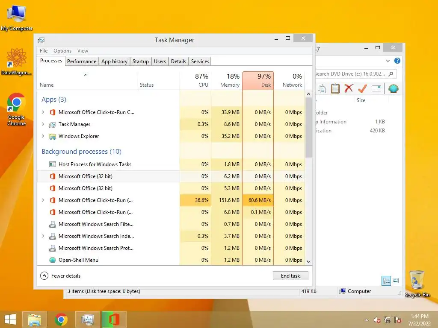438x328 pixels.
Task: Click the muted volume tray icon
Action: point(377,320)
